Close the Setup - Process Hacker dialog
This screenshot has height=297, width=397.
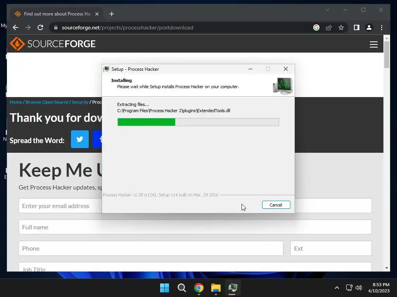pyautogui.click(x=286, y=69)
